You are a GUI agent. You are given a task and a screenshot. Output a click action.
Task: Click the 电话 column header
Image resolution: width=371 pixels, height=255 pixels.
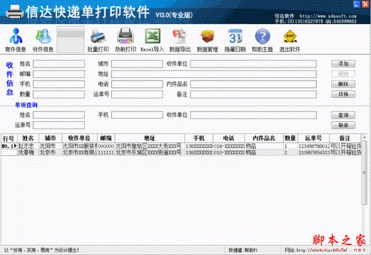coord(229,138)
